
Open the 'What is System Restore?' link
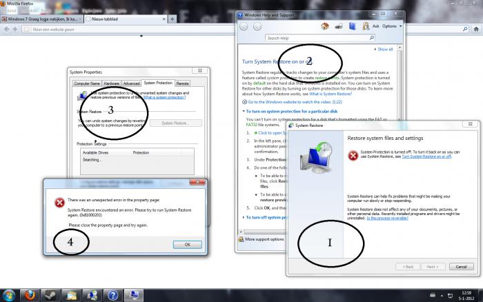[331, 94]
